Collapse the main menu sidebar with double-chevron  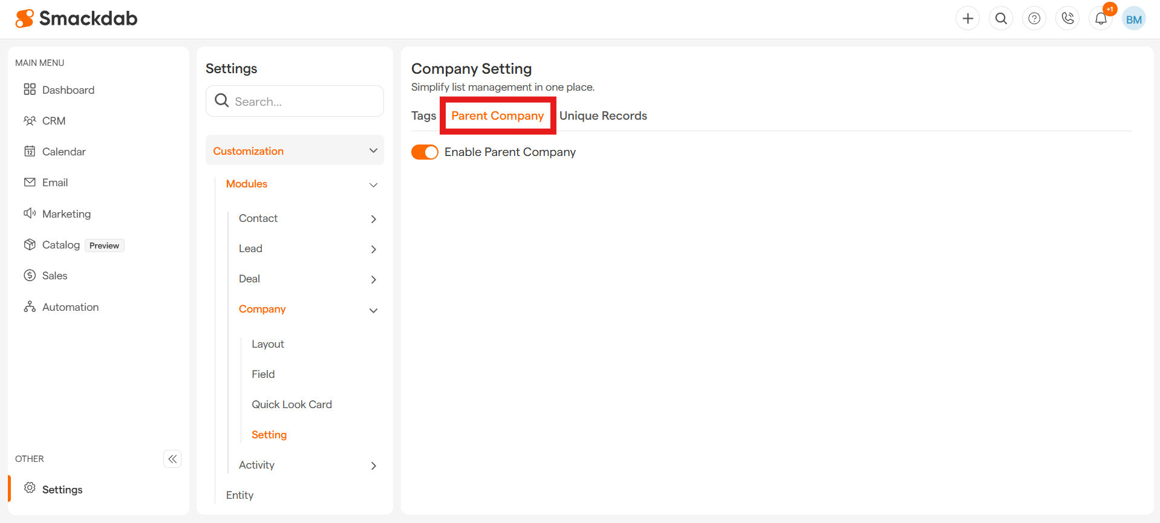172,459
